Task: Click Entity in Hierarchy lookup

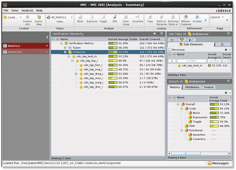Action: pos(161,20)
